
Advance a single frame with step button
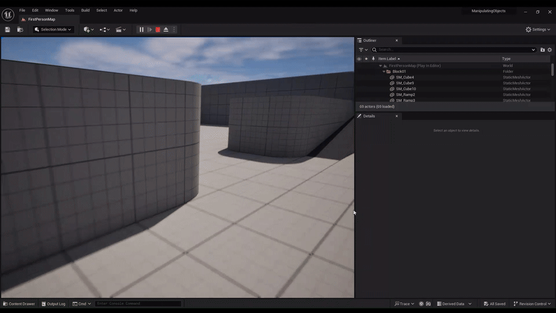point(149,30)
